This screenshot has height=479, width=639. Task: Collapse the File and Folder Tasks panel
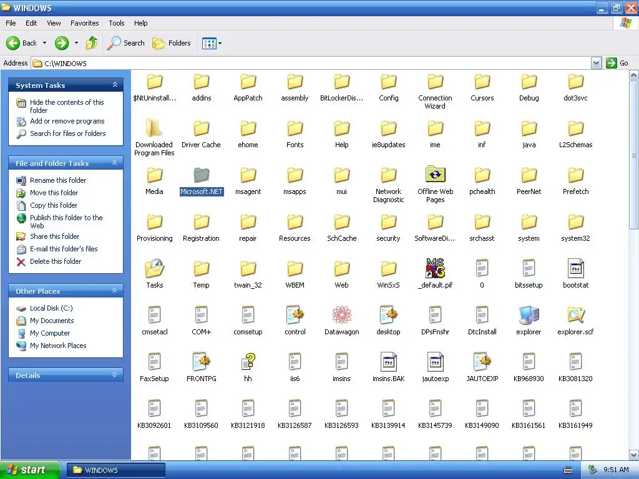coord(115,163)
